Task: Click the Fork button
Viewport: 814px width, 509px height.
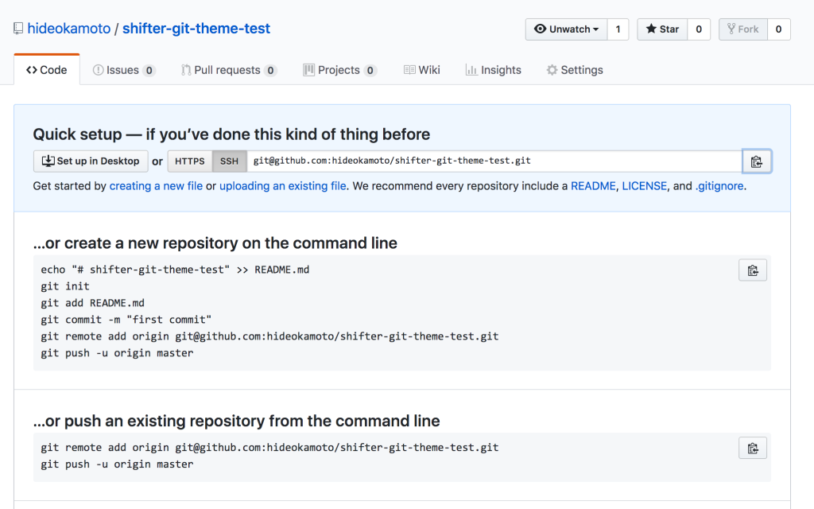Action: point(742,29)
